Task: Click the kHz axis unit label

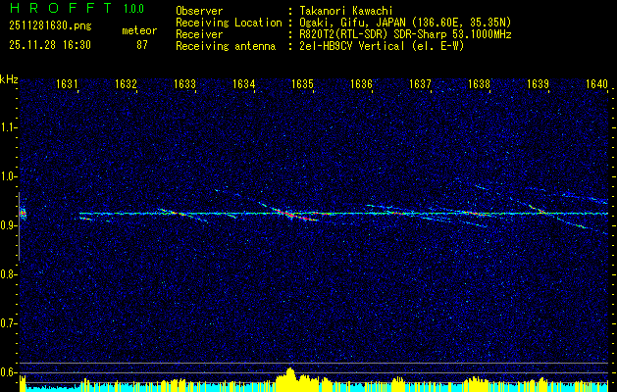Action: pos(9,79)
